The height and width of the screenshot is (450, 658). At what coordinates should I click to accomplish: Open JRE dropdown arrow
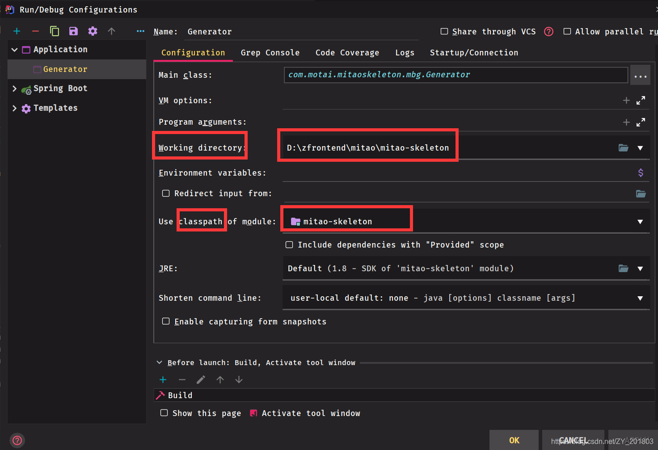point(640,269)
